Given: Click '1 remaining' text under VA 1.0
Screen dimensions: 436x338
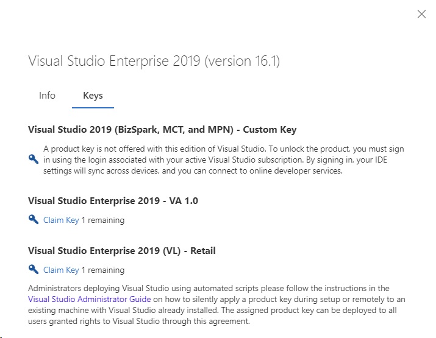Looking at the screenshot, I should 103,220.
